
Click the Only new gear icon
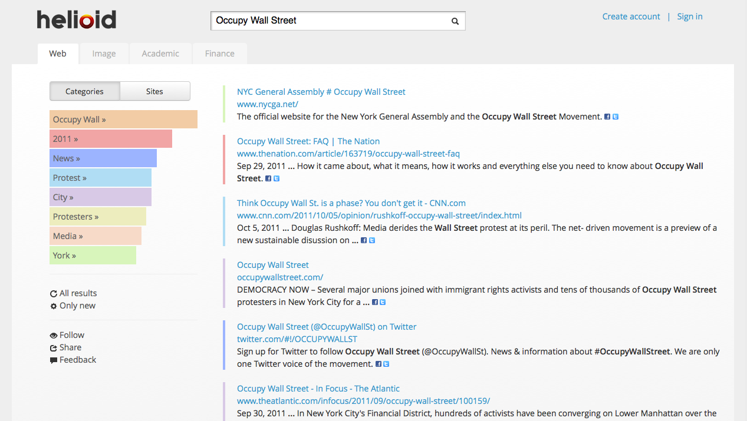[54, 306]
